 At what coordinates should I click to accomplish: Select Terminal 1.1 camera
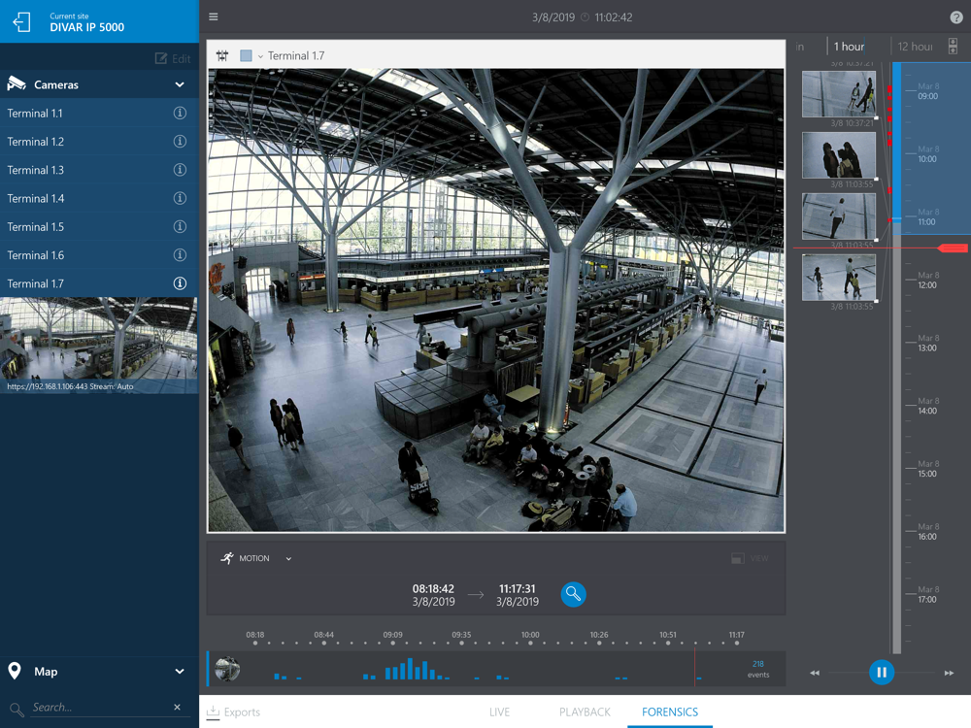[99, 113]
